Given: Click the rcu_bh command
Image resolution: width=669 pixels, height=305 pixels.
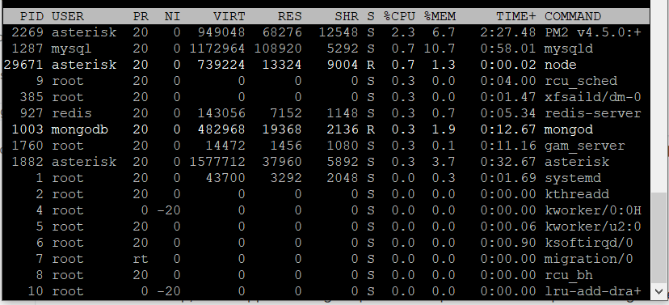Looking at the screenshot, I should click(x=568, y=275).
